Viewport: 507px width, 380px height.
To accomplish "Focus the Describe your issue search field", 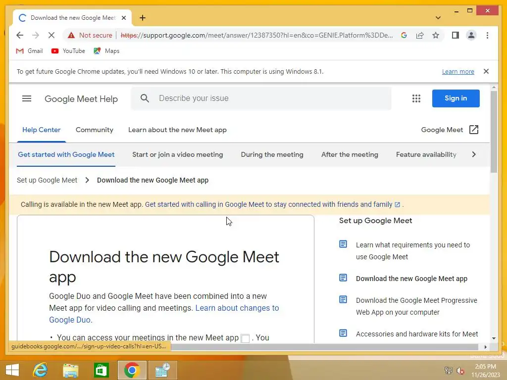I will [x=261, y=98].
